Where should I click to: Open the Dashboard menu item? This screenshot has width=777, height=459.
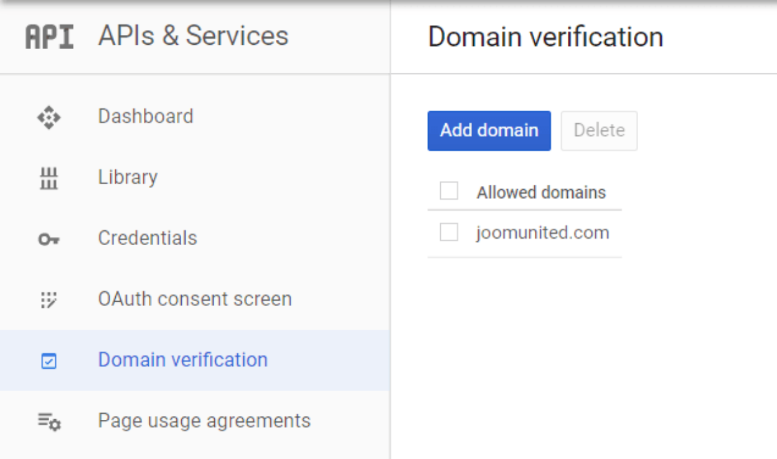click(146, 116)
